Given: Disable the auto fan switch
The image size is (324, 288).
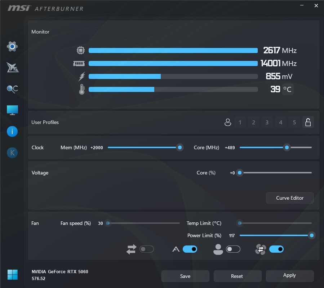Looking at the screenshot, I should 190,249.
